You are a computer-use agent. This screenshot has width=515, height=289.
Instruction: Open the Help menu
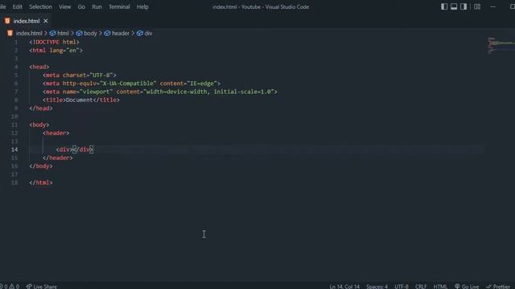(x=142, y=6)
